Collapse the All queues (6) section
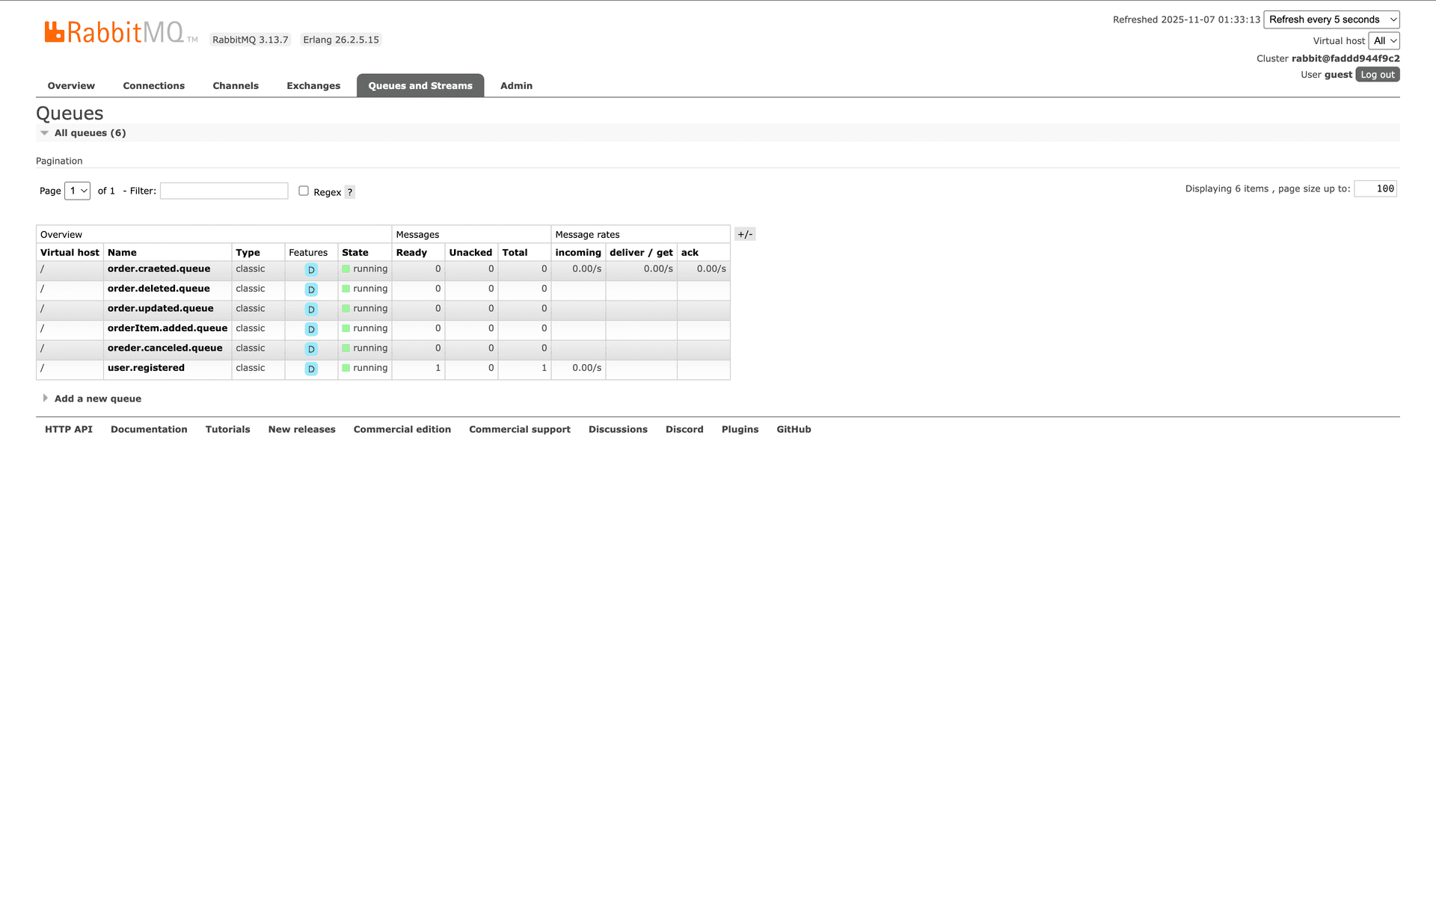 pyautogui.click(x=45, y=132)
